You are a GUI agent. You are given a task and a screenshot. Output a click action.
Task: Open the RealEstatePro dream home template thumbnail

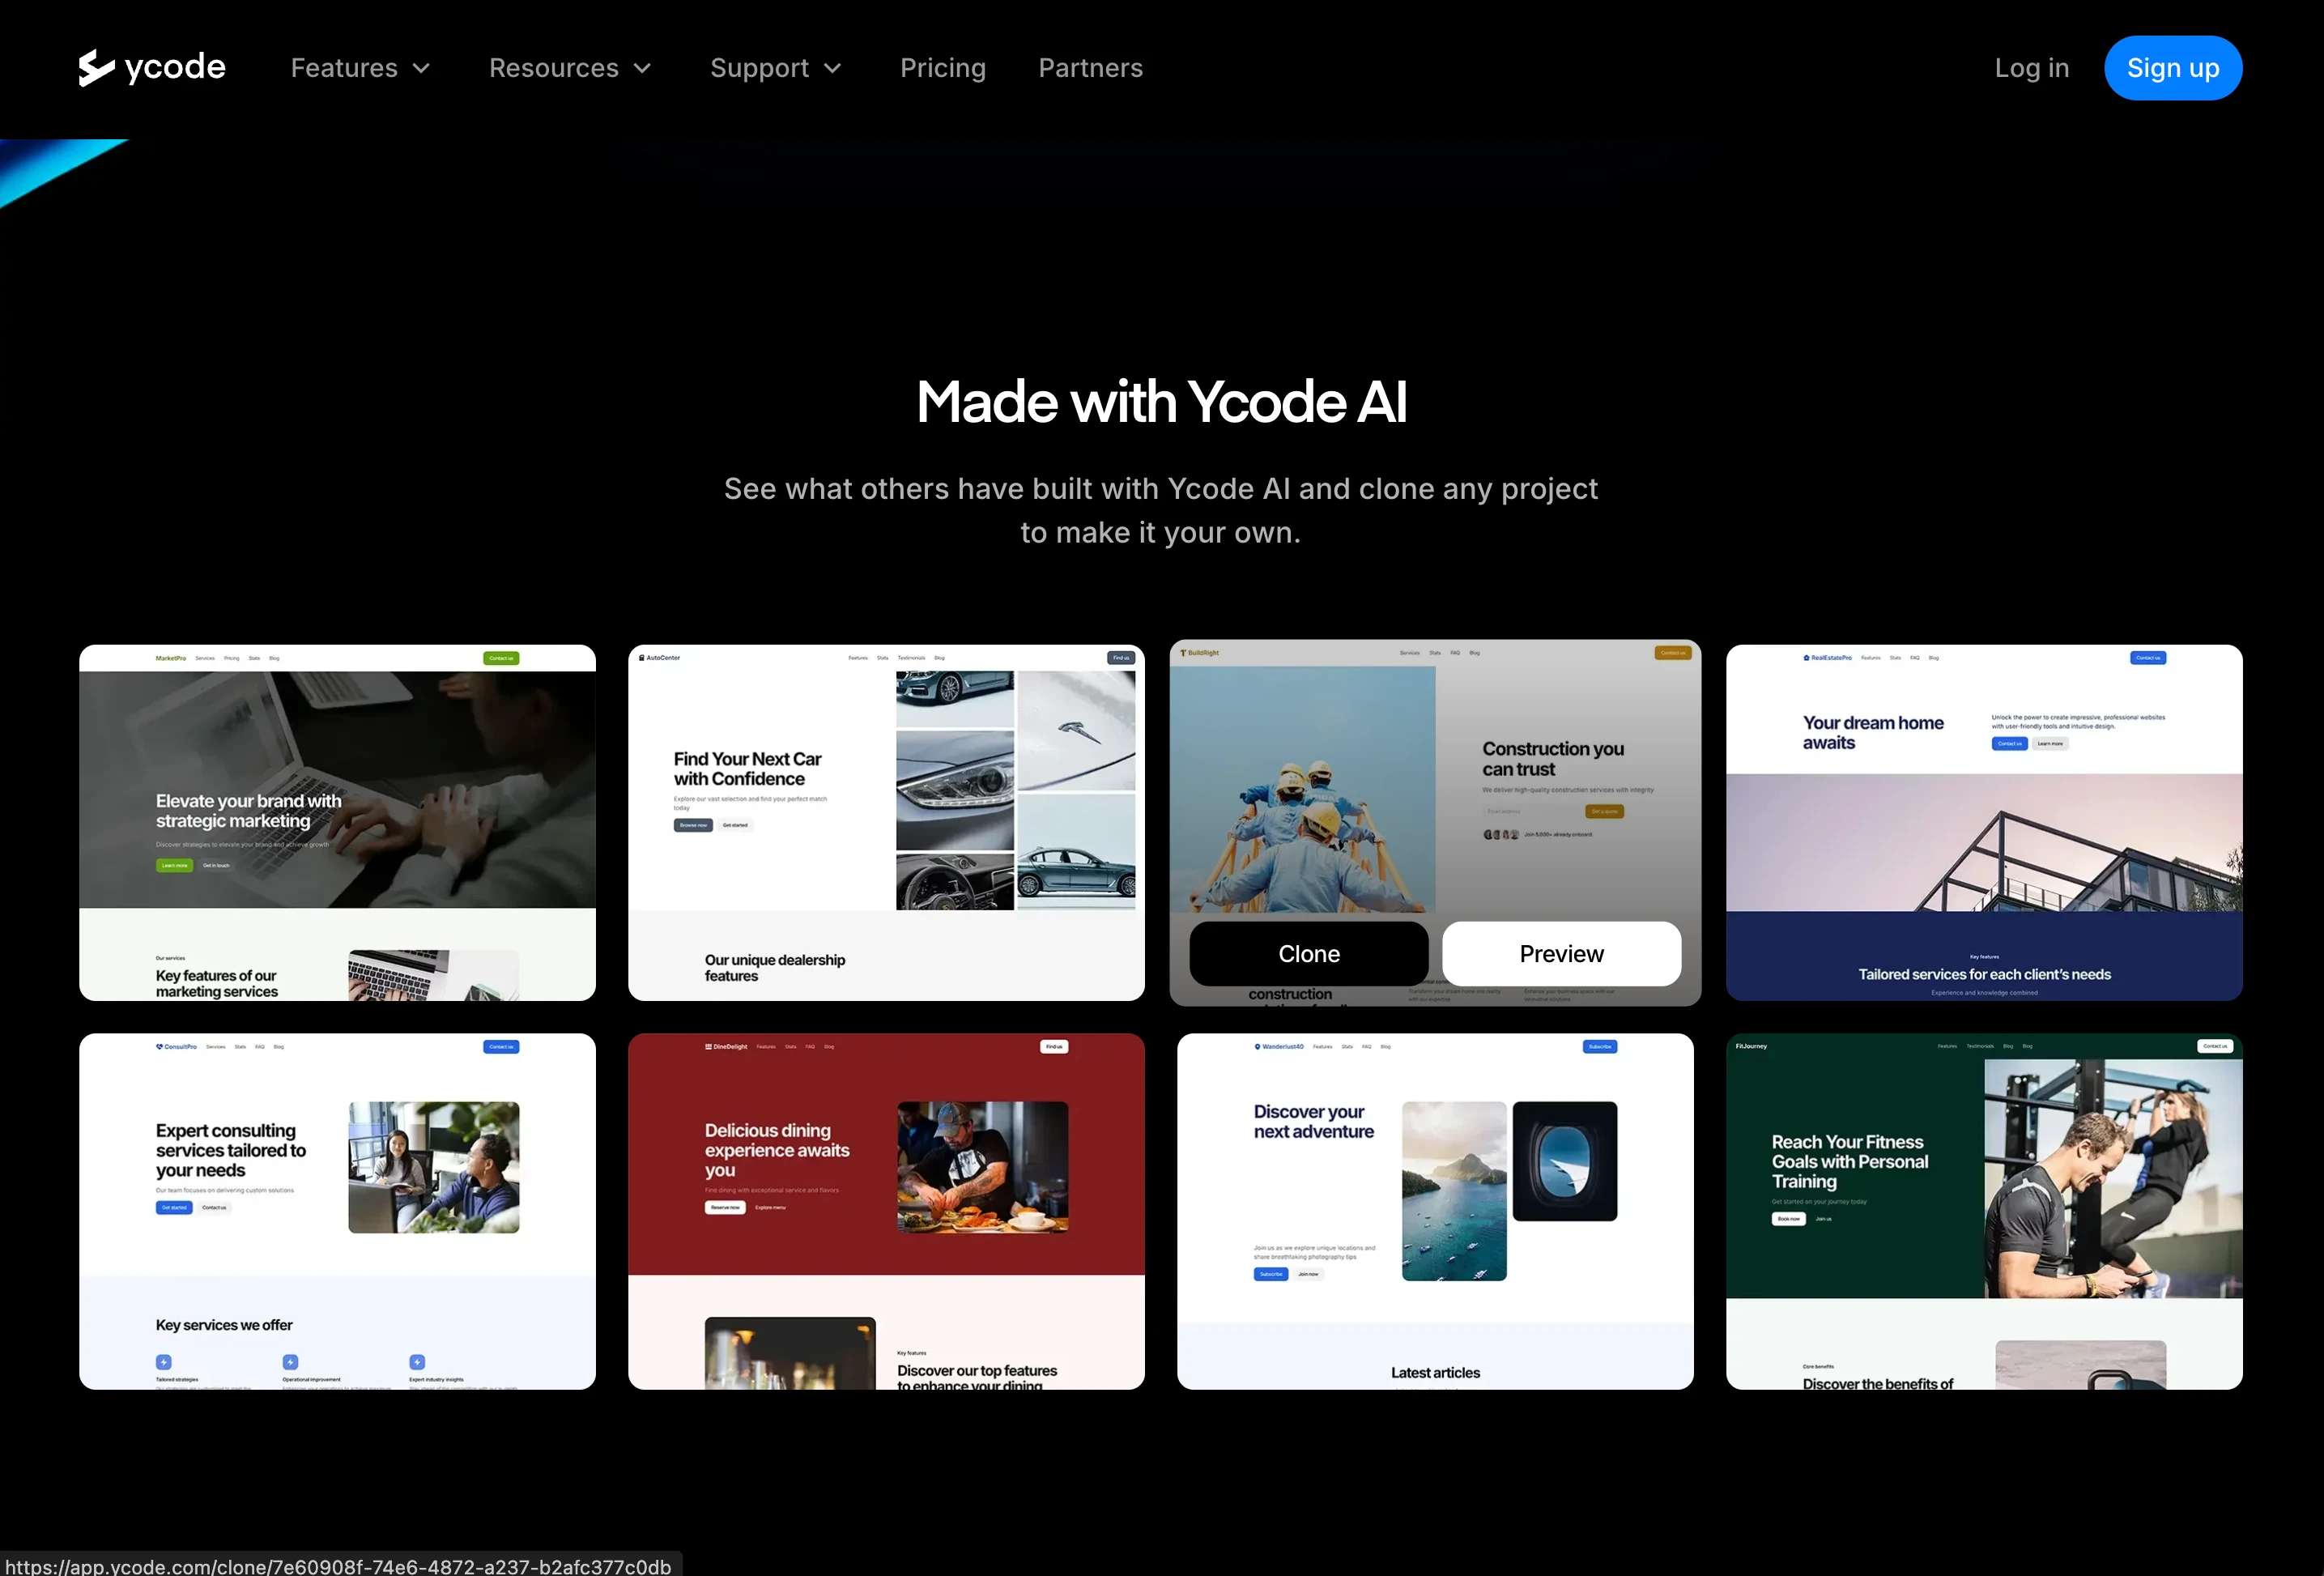[x=1984, y=822]
